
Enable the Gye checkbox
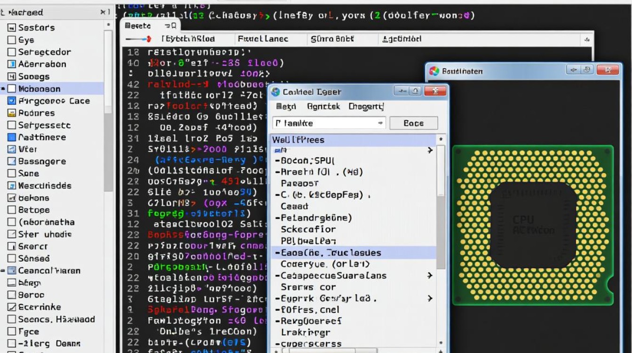12,40
